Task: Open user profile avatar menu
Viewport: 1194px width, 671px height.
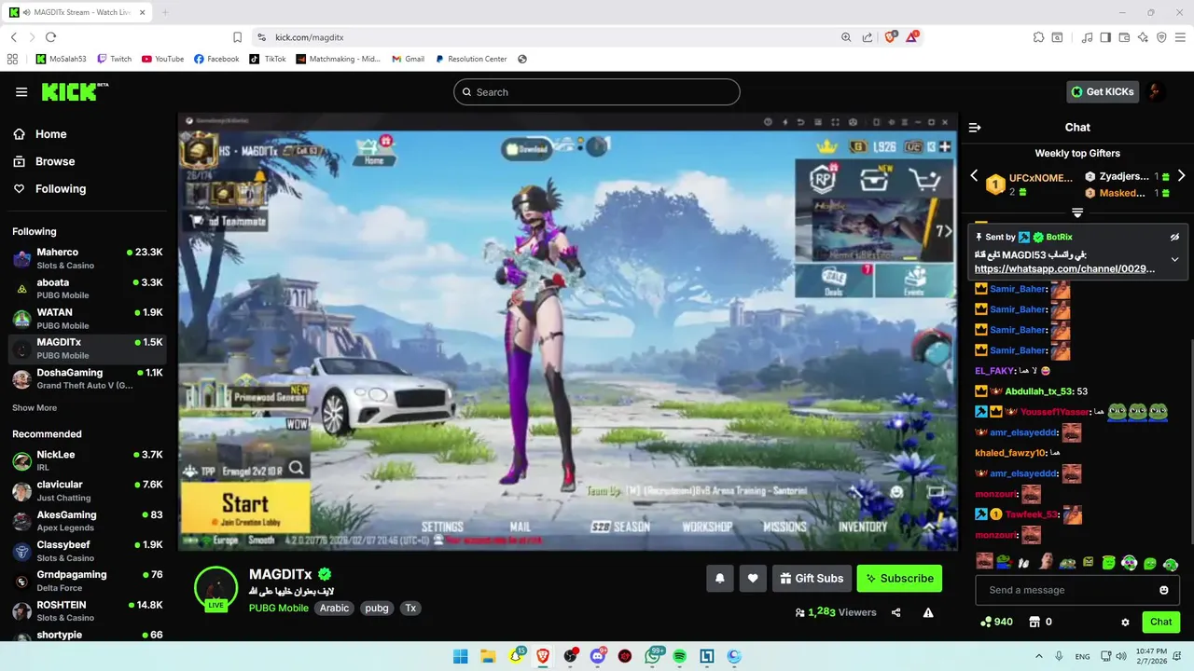Action: [x=1156, y=91]
